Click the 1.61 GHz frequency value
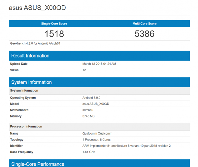The width and height of the screenshot is (198, 167). click(x=89, y=152)
